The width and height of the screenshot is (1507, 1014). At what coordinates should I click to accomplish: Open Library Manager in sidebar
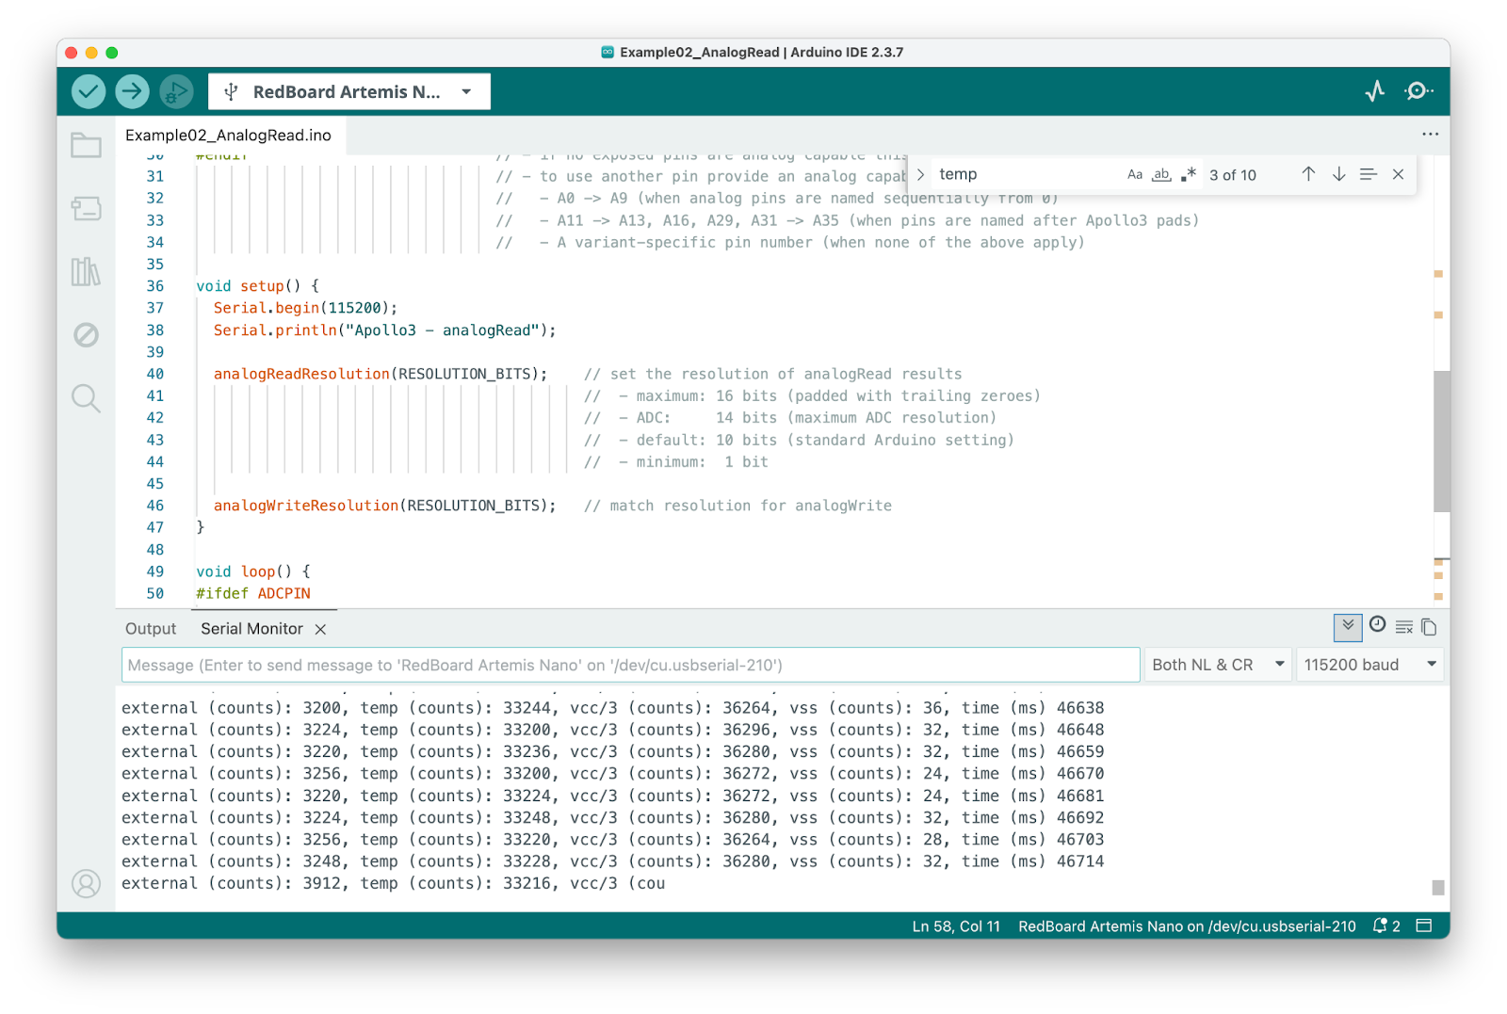coord(86,272)
